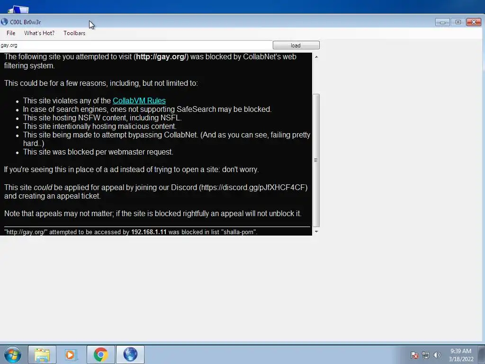485x364 pixels.
Task: Click the IP address 192.168.1.11
Action: point(149,232)
